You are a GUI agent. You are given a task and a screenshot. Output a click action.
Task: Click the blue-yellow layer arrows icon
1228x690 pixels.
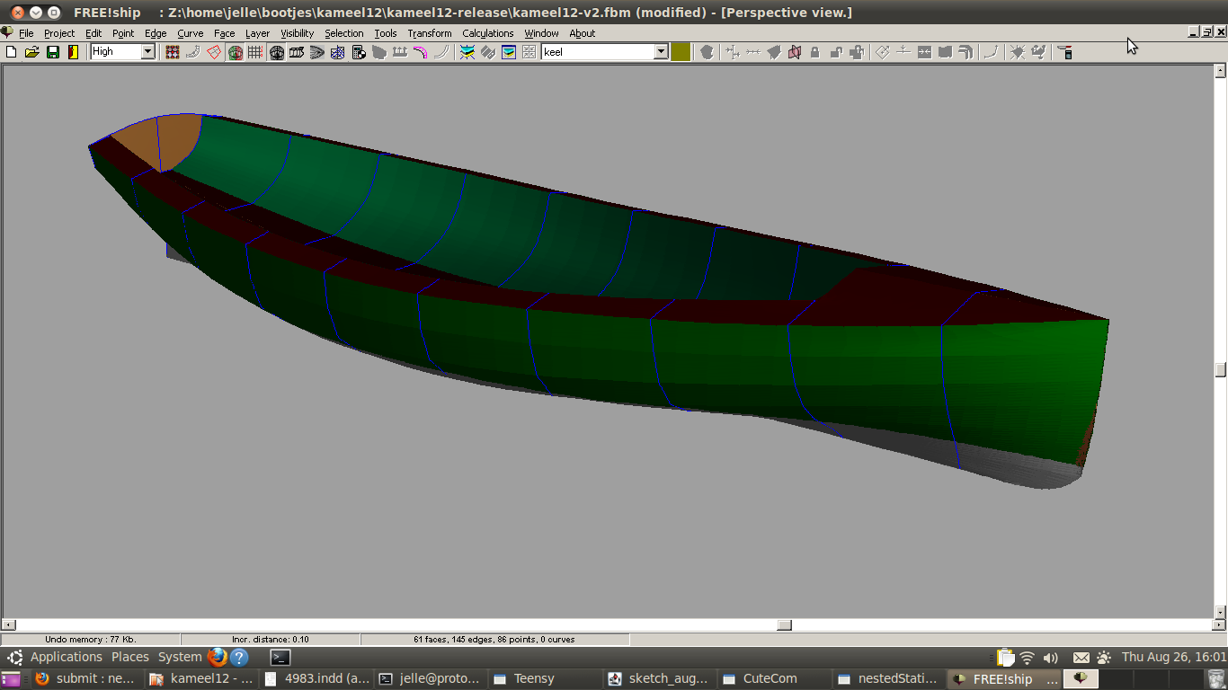coord(466,52)
